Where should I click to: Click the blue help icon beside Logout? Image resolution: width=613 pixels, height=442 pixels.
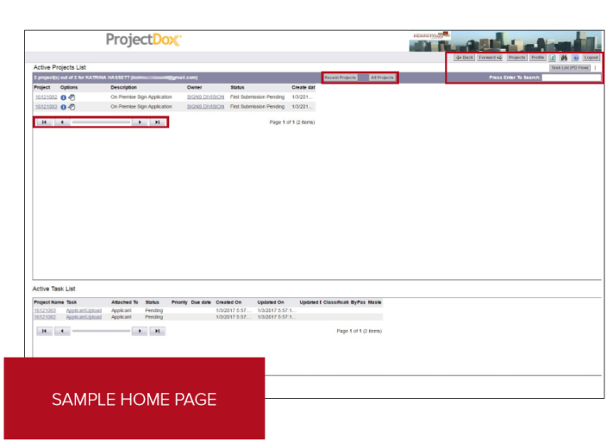(x=575, y=58)
